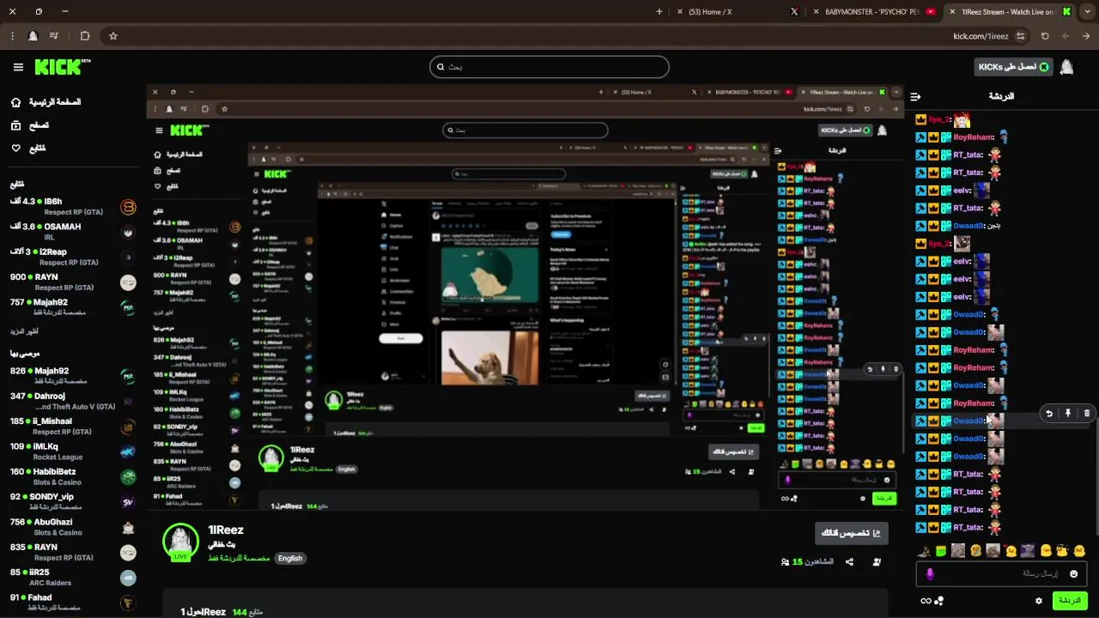This screenshot has height=618, width=1099.
Task: Click the IB6h channel avatar
Action: pyautogui.click(x=128, y=207)
